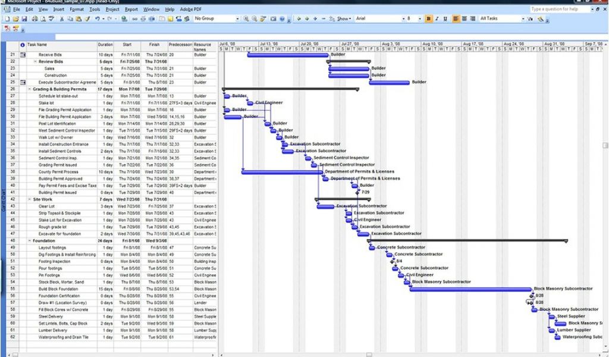Screen dimensions: 609x357
Task: Click the Paste clipboard icon
Action: (x=79, y=18)
